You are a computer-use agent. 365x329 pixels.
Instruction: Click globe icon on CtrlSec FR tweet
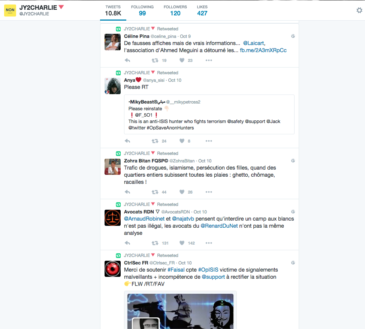click(293, 263)
